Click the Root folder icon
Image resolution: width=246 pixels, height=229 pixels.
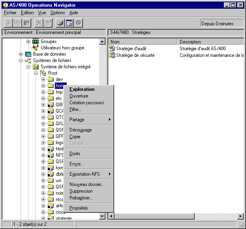pos(43,73)
